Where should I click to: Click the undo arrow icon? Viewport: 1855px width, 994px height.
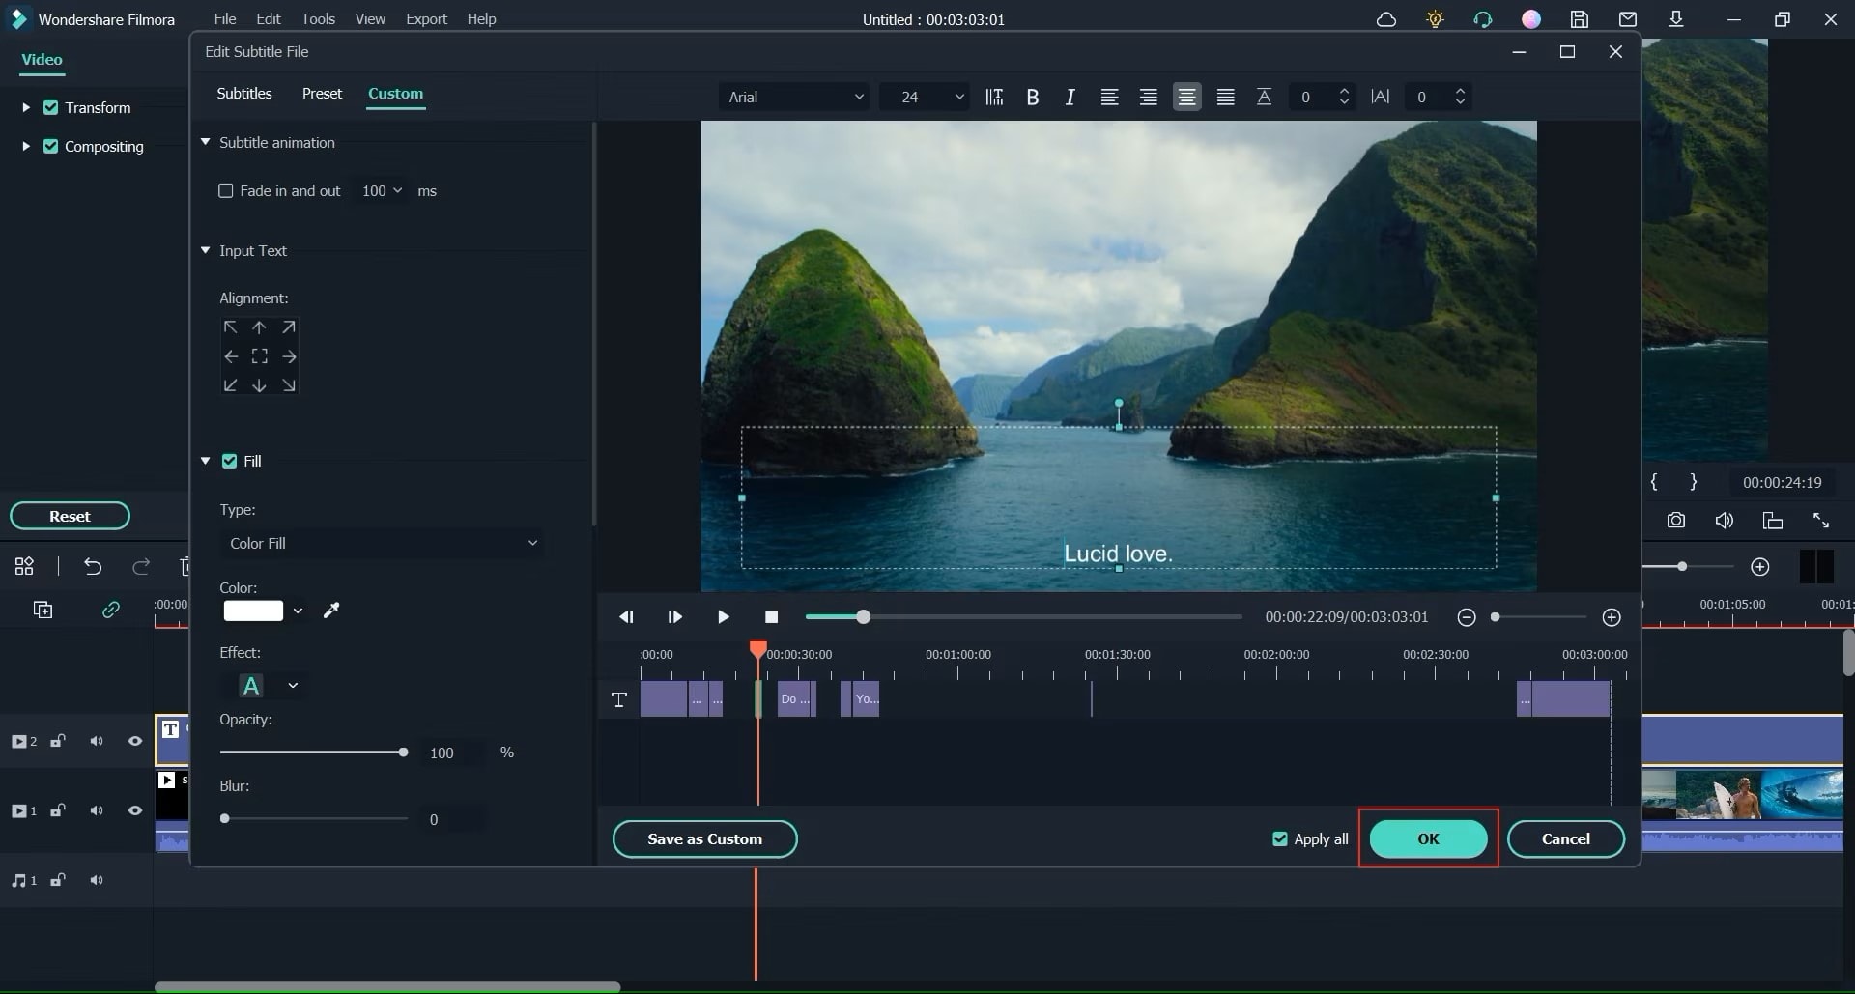[x=93, y=566]
